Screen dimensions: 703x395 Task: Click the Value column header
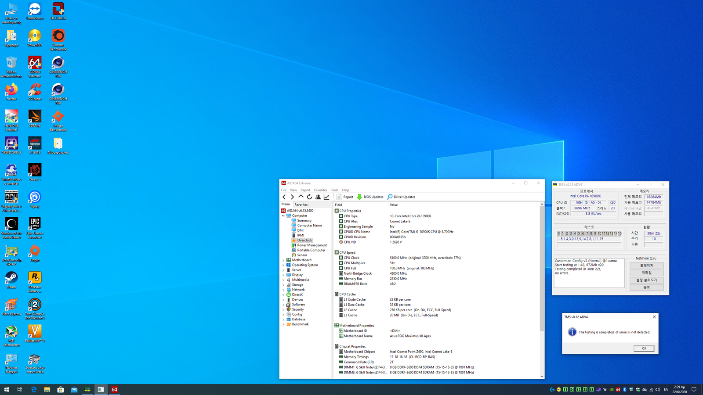[442, 205]
